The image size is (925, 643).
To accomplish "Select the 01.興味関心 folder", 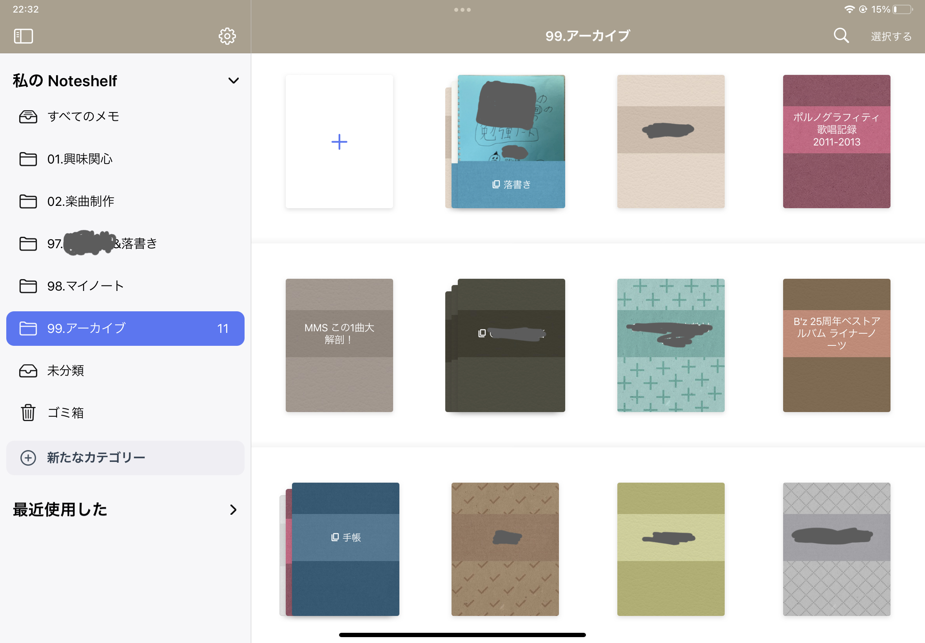I will pos(80,159).
